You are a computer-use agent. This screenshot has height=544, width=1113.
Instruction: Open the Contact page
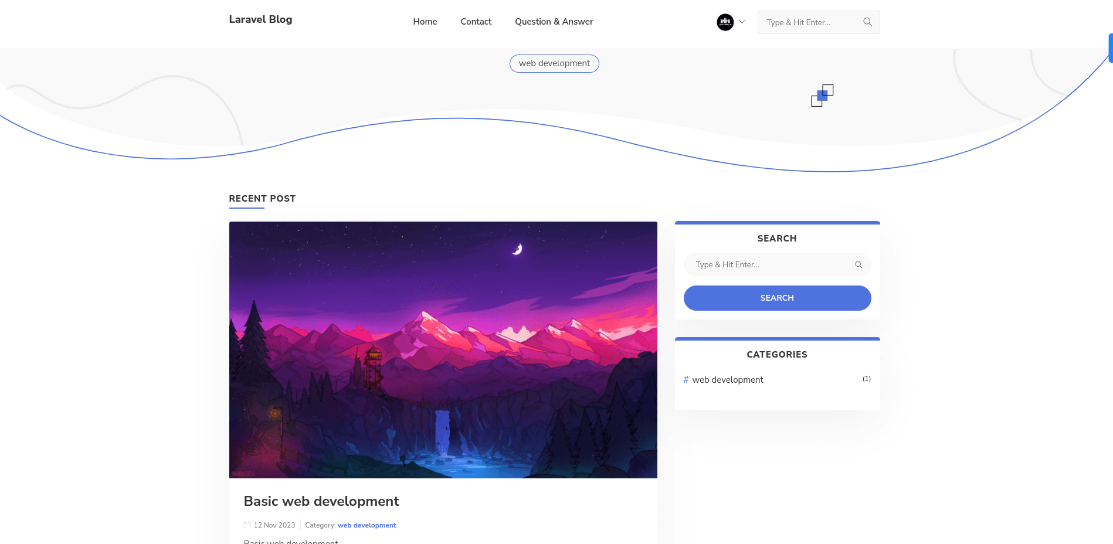[476, 22]
